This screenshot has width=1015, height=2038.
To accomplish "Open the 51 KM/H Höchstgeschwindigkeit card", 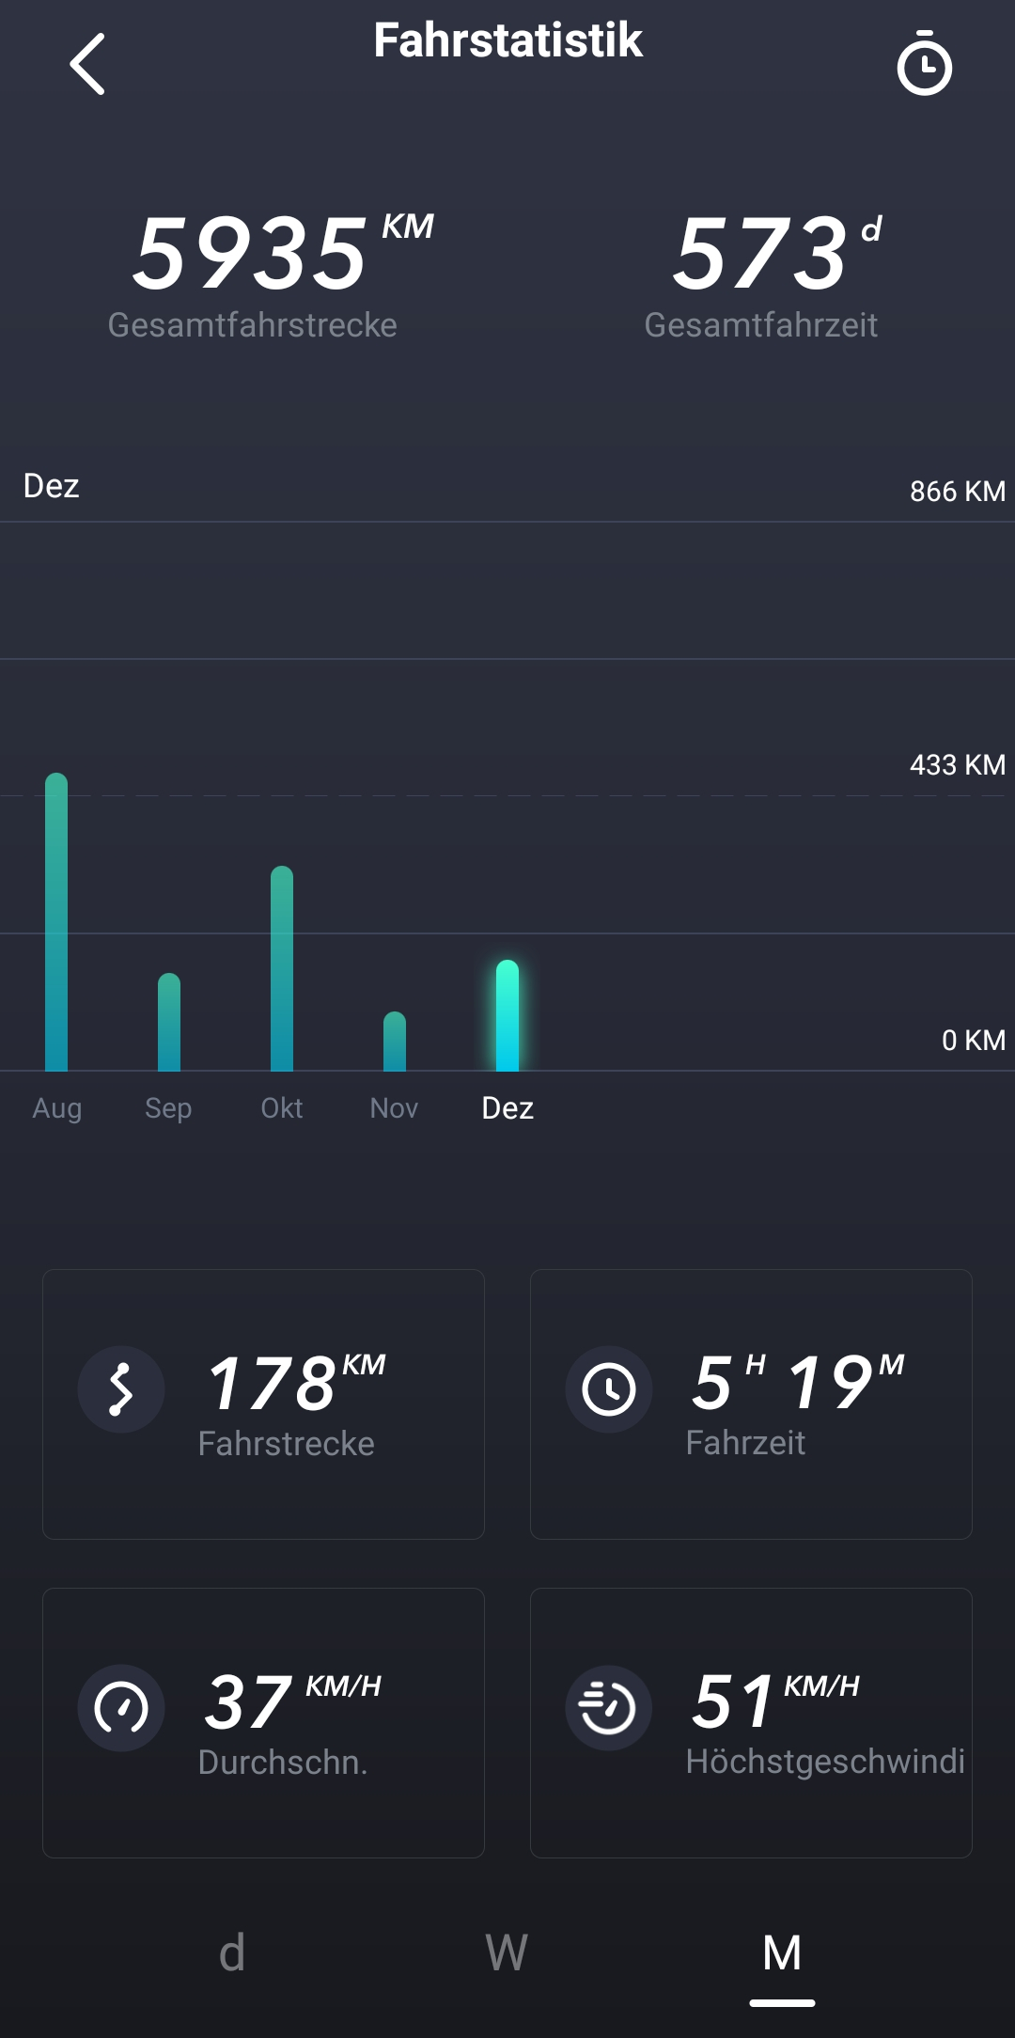I will [751, 1722].
